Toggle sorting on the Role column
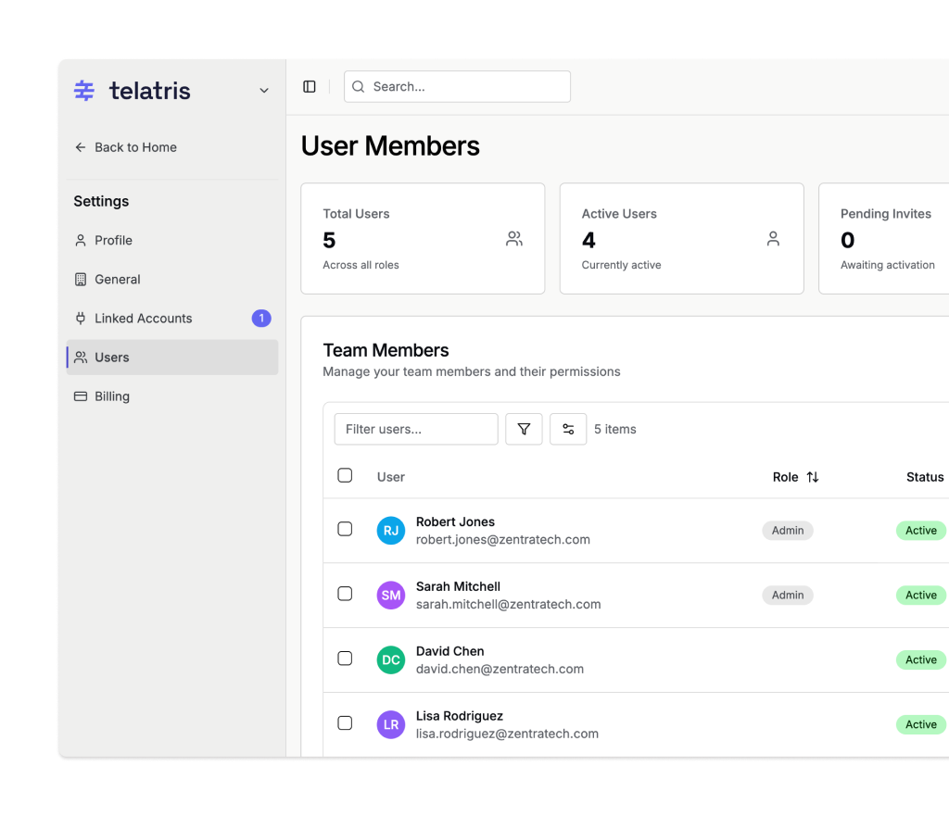Screen dimensions: 949x816 pyautogui.click(x=813, y=476)
